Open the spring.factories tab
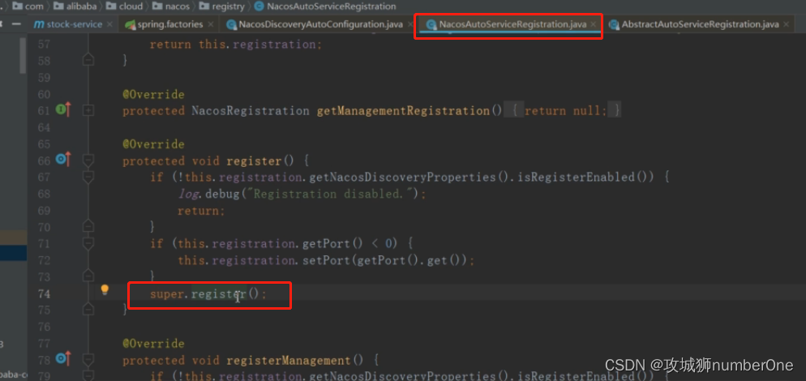Image resolution: width=806 pixels, height=381 pixels. pos(170,24)
